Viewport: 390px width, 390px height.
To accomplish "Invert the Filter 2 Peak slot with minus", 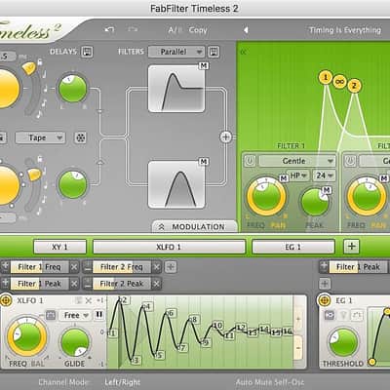I will 87,284.
